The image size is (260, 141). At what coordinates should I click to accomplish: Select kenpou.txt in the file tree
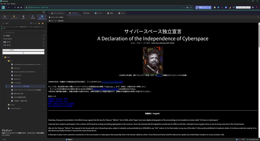point(17,79)
